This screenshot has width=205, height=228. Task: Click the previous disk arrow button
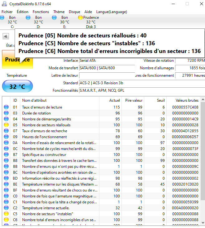click(6, 36)
